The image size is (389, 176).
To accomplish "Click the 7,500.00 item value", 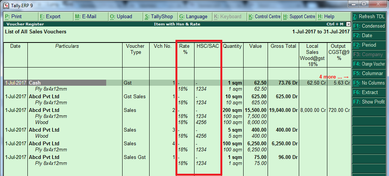I will [x=257, y=116].
